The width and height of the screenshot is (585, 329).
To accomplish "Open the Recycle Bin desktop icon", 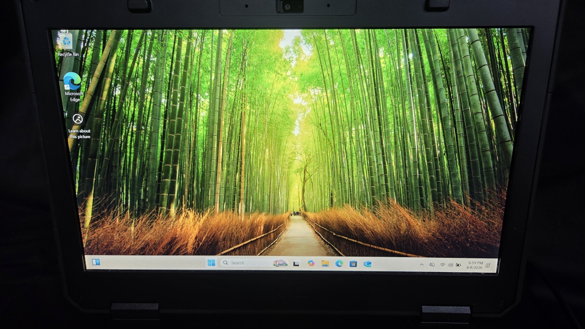I will [67, 44].
